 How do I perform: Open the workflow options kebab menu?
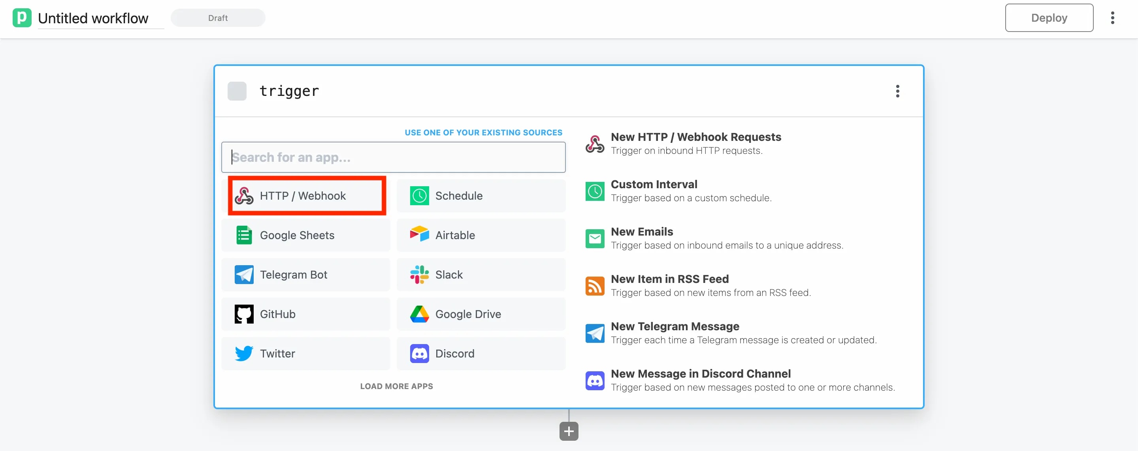point(1112,18)
